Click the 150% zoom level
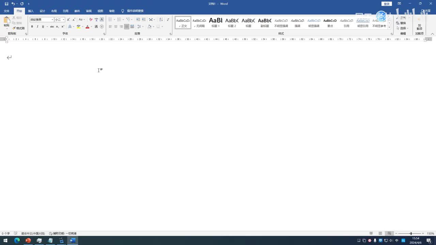This screenshot has width=436, height=245. 431,233
